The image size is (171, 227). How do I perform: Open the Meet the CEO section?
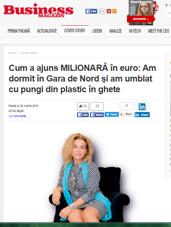tap(159, 31)
